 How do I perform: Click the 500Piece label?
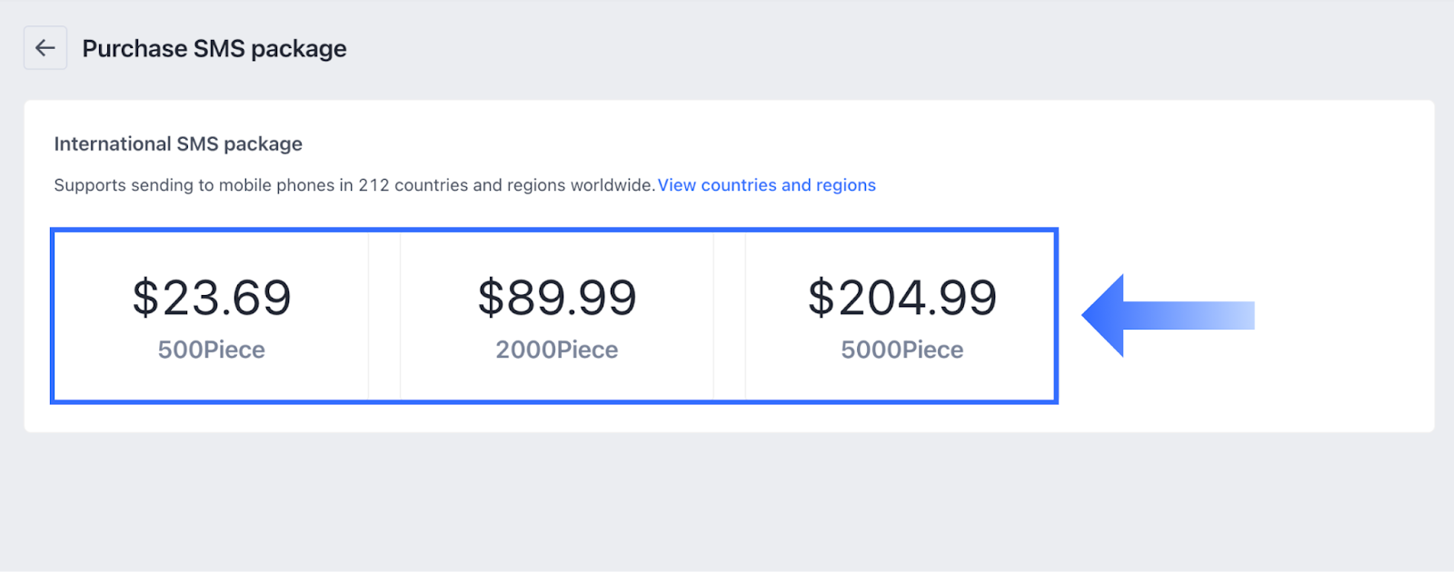(x=212, y=350)
